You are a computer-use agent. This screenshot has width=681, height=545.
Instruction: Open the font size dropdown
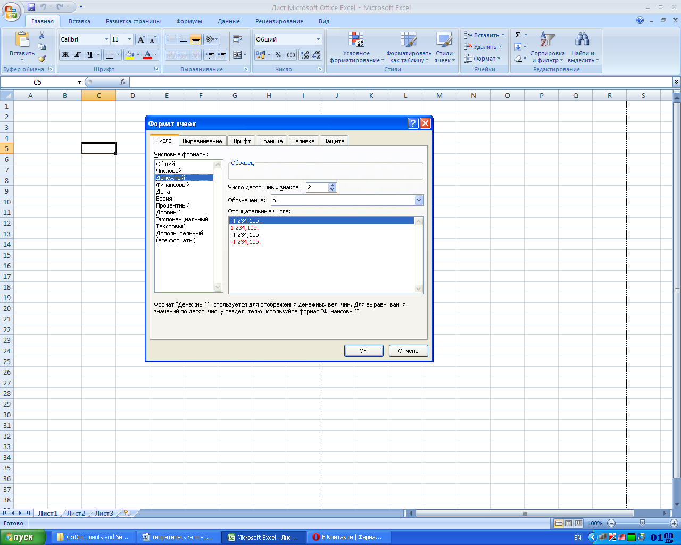(x=129, y=39)
